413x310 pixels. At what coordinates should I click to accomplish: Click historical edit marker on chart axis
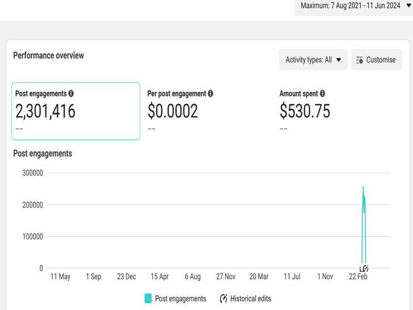(364, 268)
